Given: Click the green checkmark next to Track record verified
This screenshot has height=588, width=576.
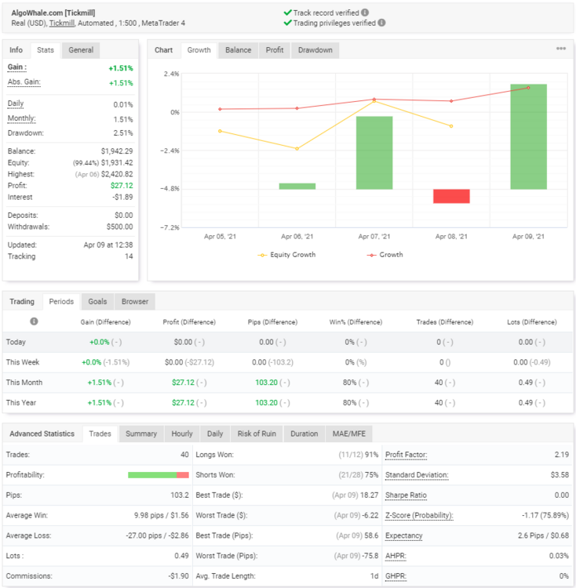Looking at the screenshot, I should [287, 13].
